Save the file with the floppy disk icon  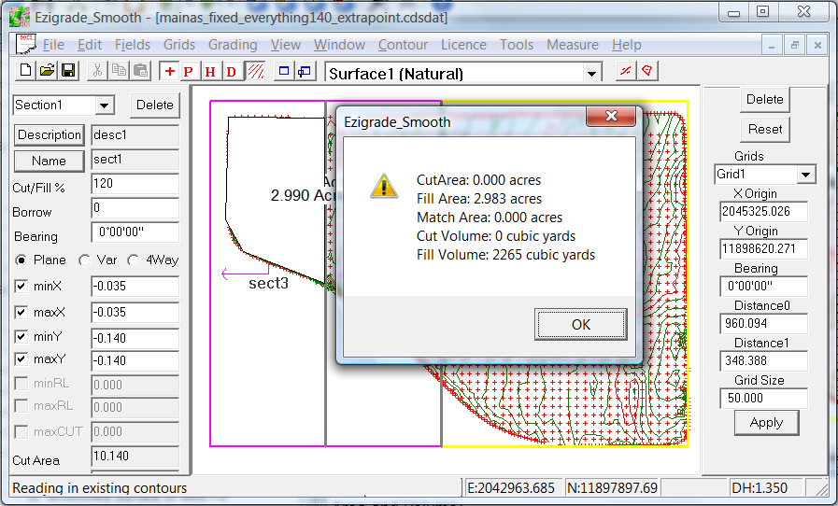point(68,71)
